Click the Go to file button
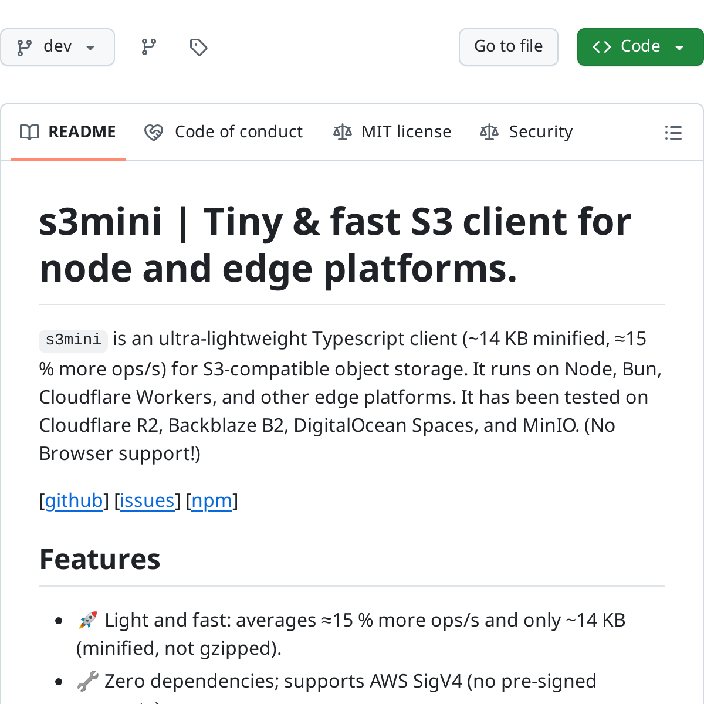 [509, 47]
